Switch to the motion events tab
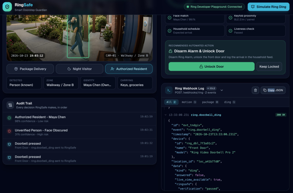293x193 pixels. click(x=189, y=102)
